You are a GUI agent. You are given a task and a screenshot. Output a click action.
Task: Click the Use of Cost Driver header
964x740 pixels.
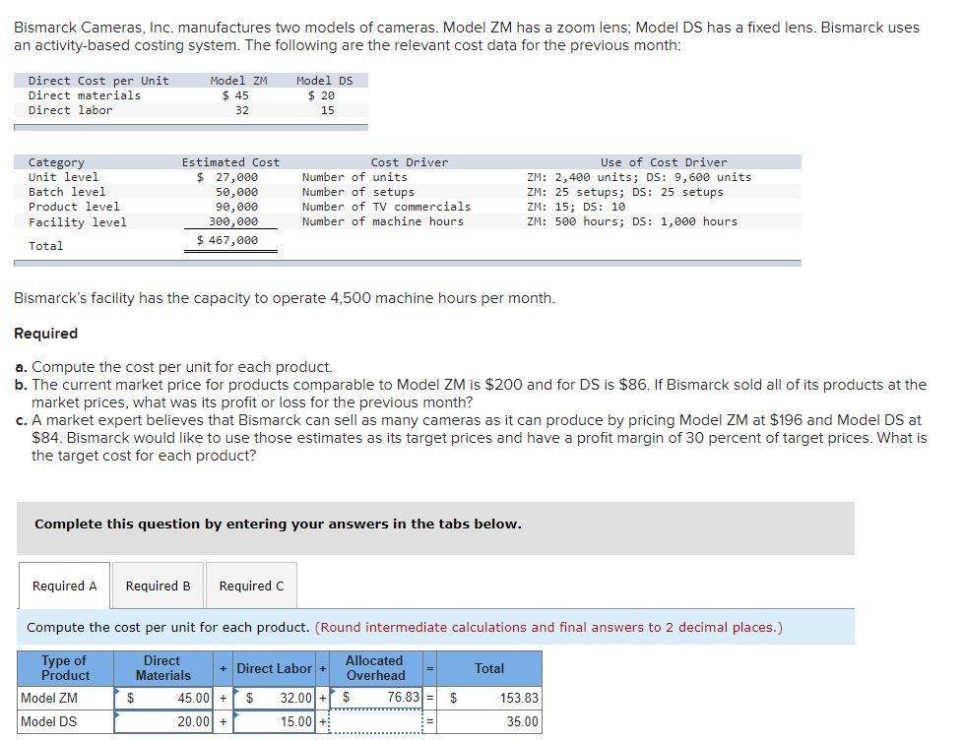[x=664, y=162]
